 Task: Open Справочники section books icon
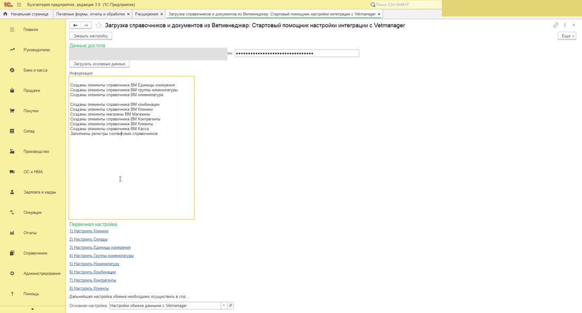coord(12,253)
